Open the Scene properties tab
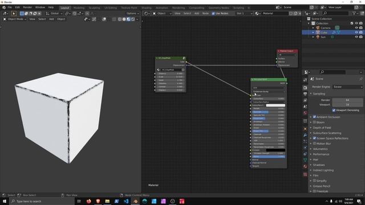This screenshot has width=365, height=205. point(305,106)
